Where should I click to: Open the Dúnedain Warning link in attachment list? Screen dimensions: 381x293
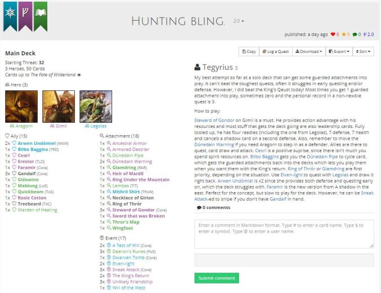[132, 162]
